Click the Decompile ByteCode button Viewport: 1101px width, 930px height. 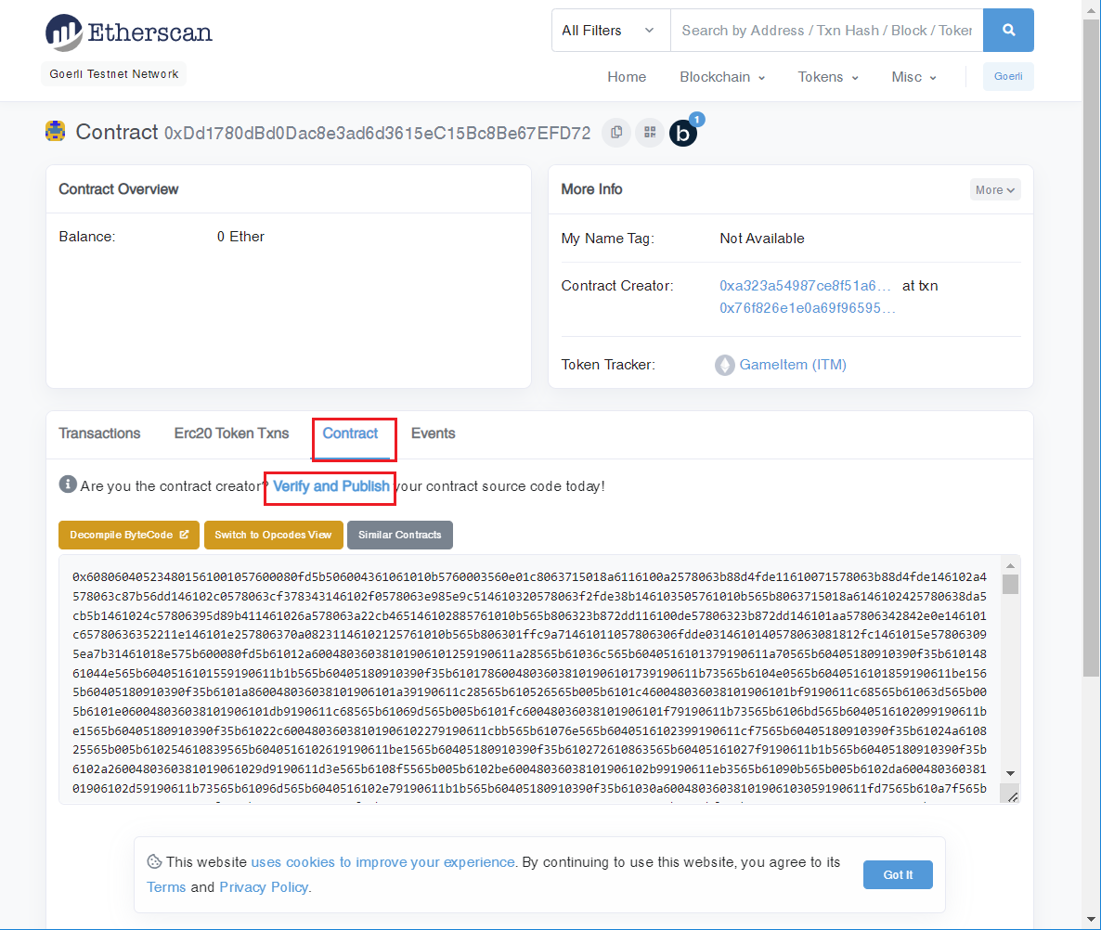(x=129, y=536)
